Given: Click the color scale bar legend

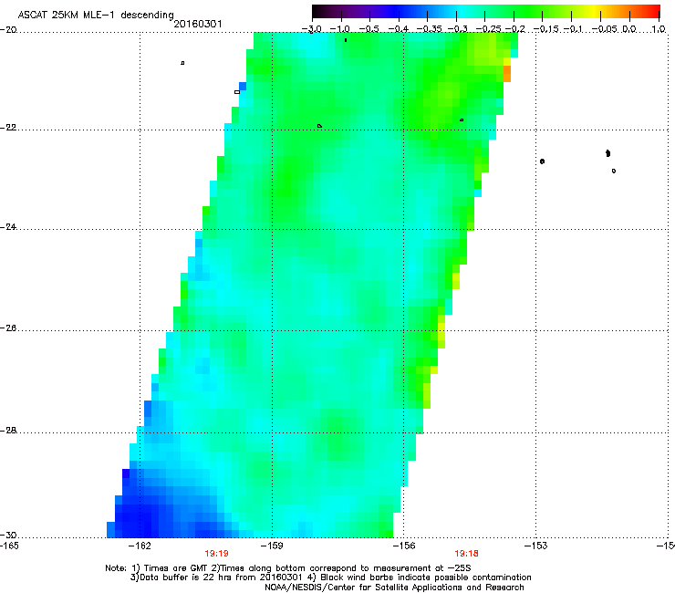Looking at the screenshot, I should click(x=486, y=11).
